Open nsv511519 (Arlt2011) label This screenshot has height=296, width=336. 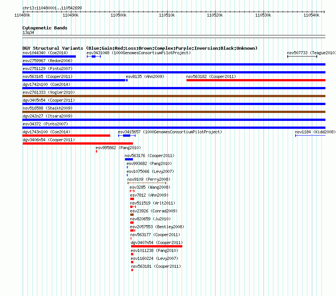[x=153, y=203]
